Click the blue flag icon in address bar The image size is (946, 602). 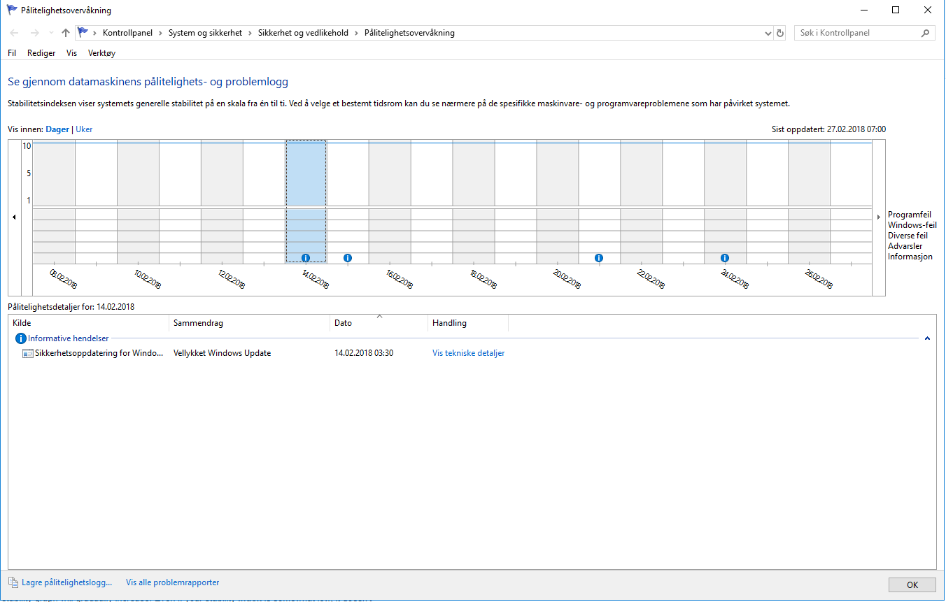pos(83,32)
